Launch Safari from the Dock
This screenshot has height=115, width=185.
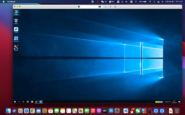[27, 111]
